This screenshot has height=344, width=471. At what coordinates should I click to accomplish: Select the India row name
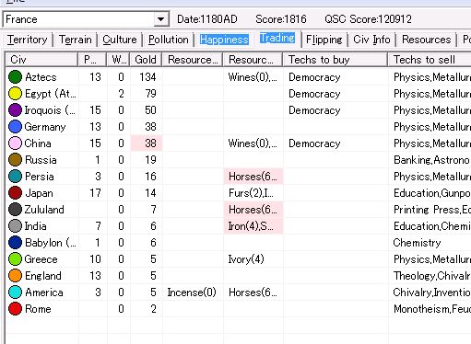pos(36,226)
